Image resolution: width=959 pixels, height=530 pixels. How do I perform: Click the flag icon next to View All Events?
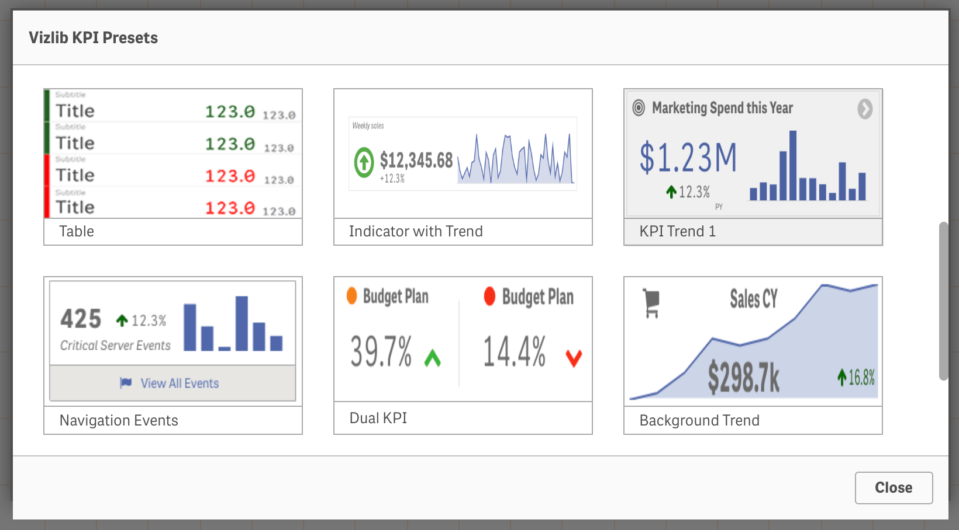(126, 383)
